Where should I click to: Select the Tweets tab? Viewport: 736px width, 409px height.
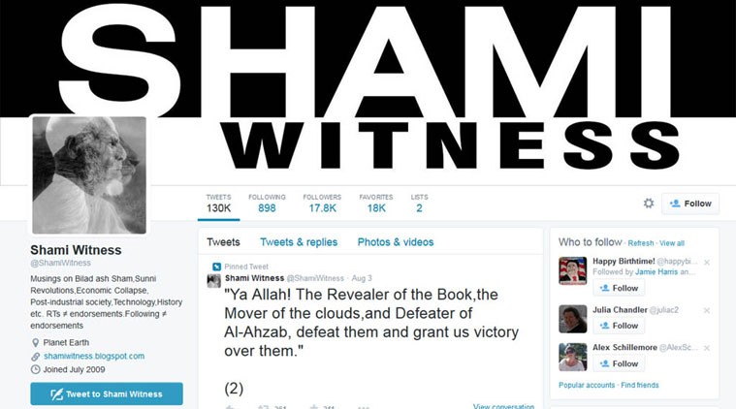pos(223,242)
